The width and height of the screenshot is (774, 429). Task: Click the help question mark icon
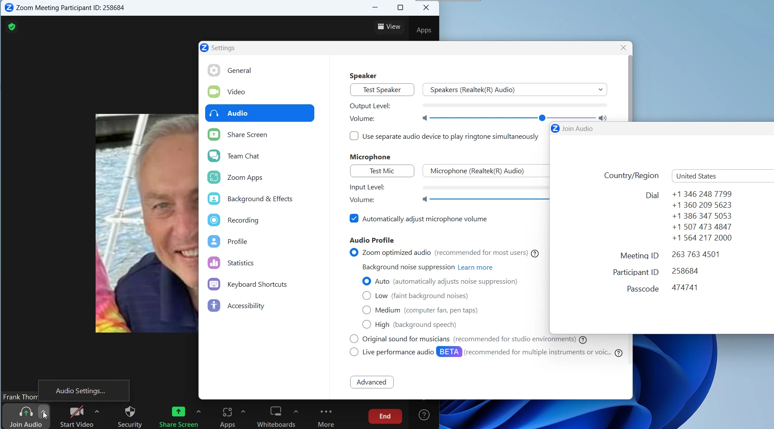click(x=424, y=415)
